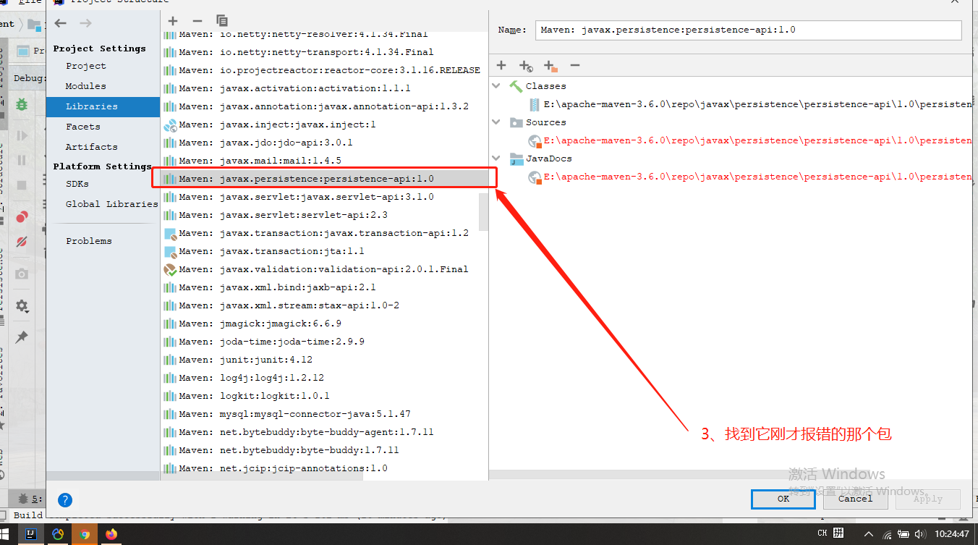
Task: Open Chrome from the taskbar
Action: click(x=85, y=534)
